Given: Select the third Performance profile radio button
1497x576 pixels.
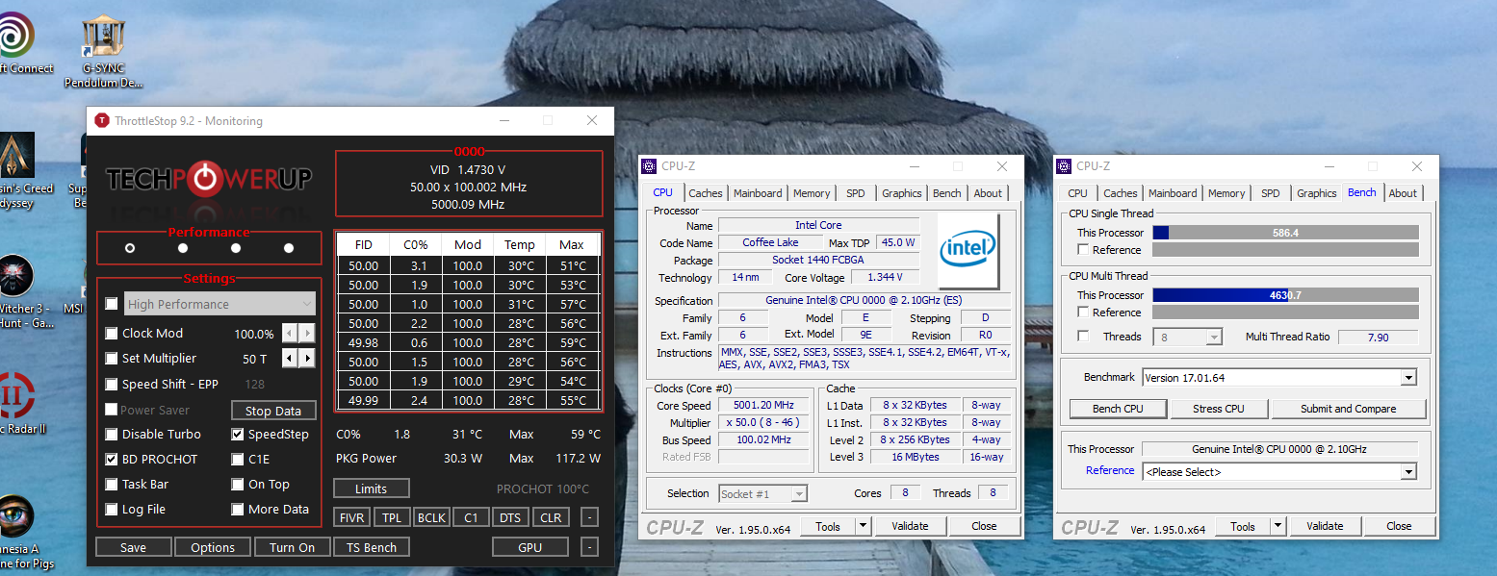Looking at the screenshot, I should point(236,248).
